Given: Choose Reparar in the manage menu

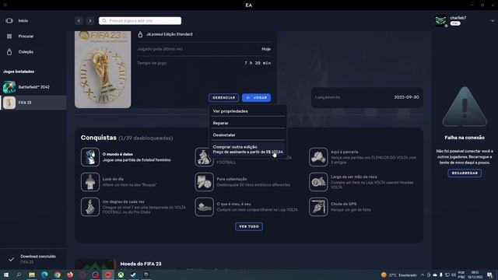Looking at the screenshot, I should (x=248, y=123).
